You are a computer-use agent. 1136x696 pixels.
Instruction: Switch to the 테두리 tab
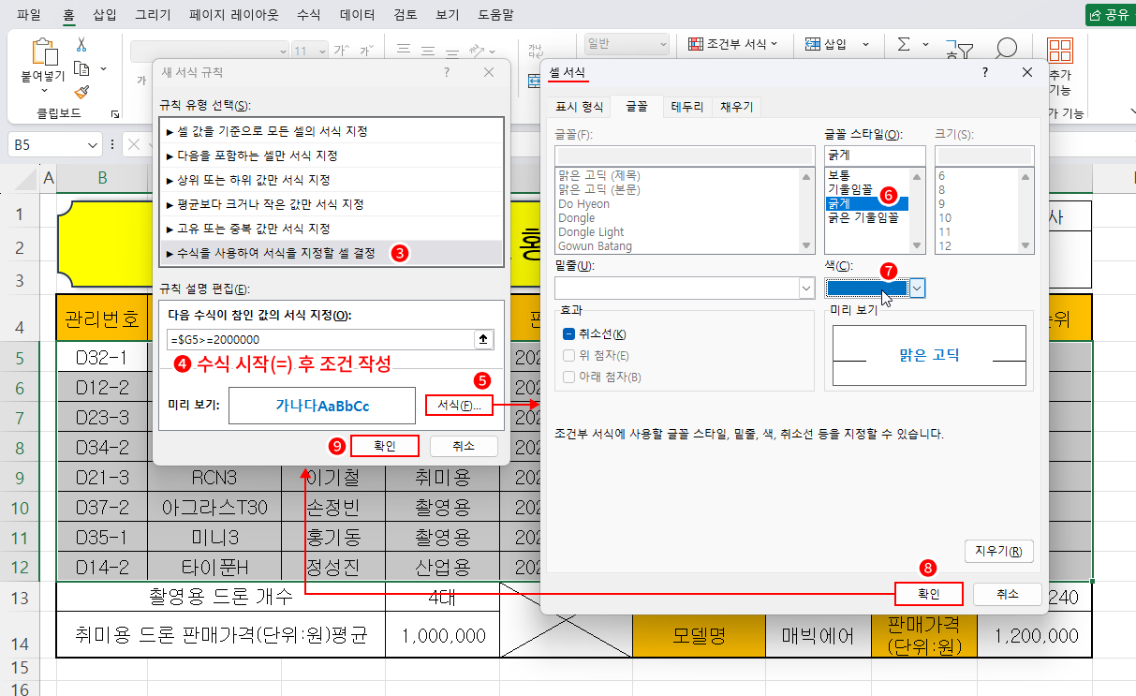687,106
